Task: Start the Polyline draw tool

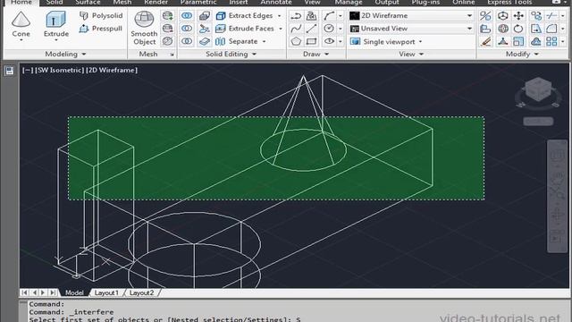Action: point(296,16)
